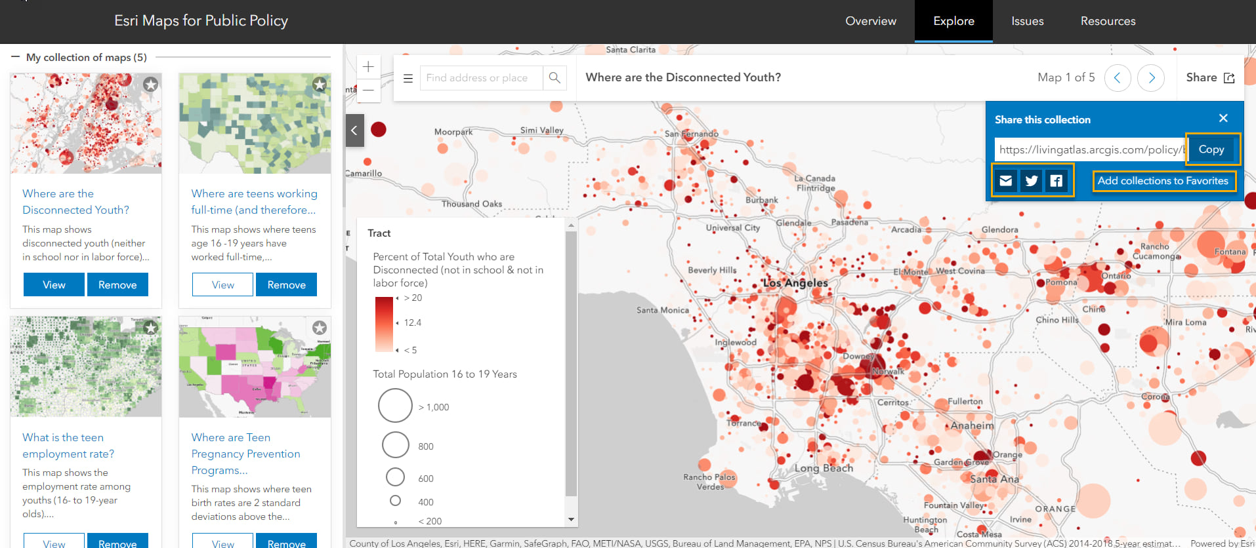Click the legend scrollbar down arrow
1256x548 pixels.
click(x=571, y=520)
